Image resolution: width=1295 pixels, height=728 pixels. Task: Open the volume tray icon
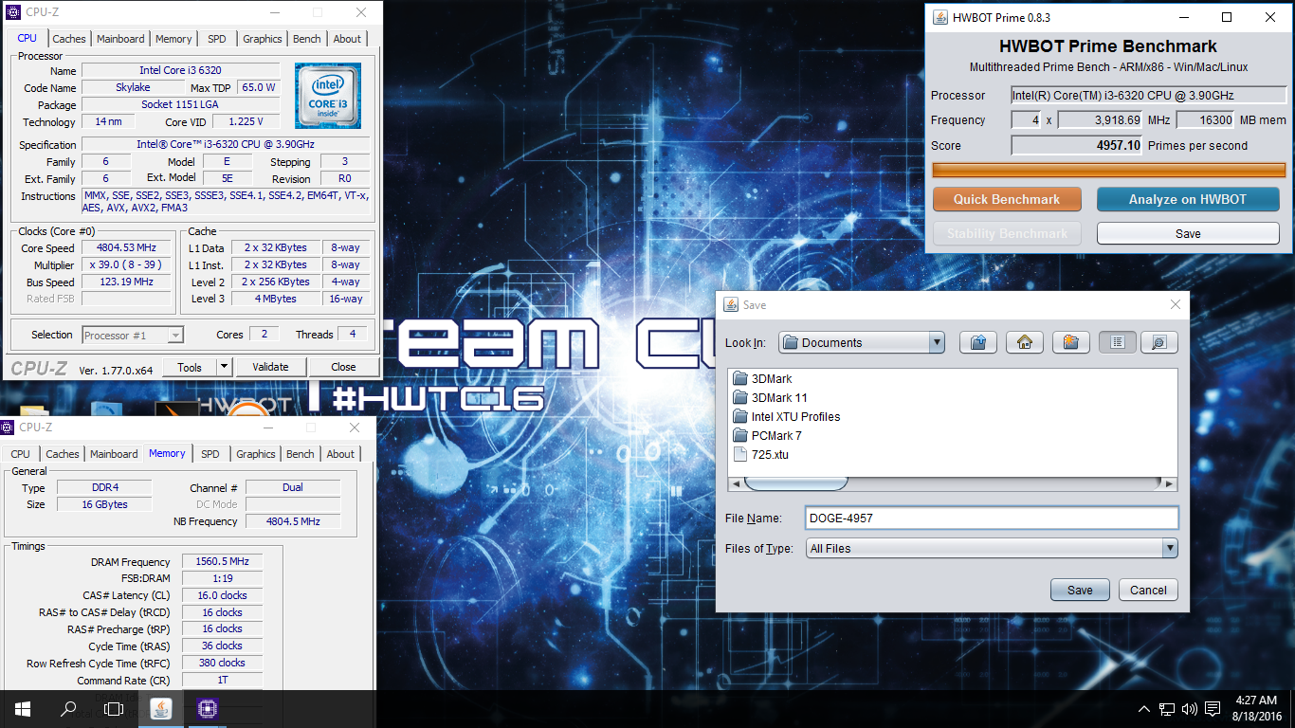coord(1191,709)
